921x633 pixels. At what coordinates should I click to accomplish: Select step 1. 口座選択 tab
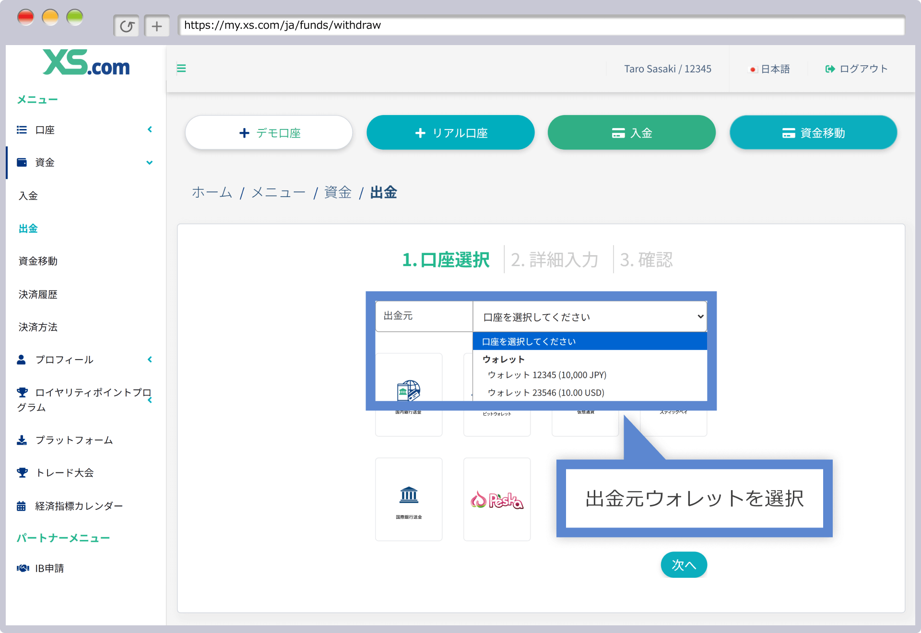click(x=446, y=259)
